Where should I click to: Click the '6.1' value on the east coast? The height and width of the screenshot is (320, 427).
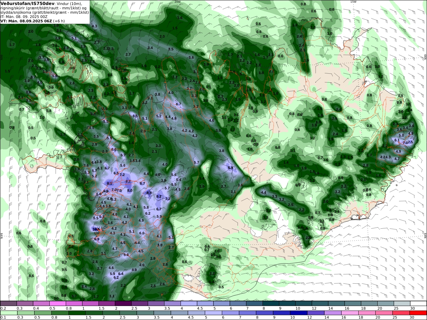pos(397,140)
